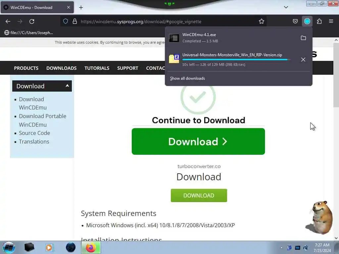
Task: Open the Download WinCDEmu sidebar link
Action: 33,104
